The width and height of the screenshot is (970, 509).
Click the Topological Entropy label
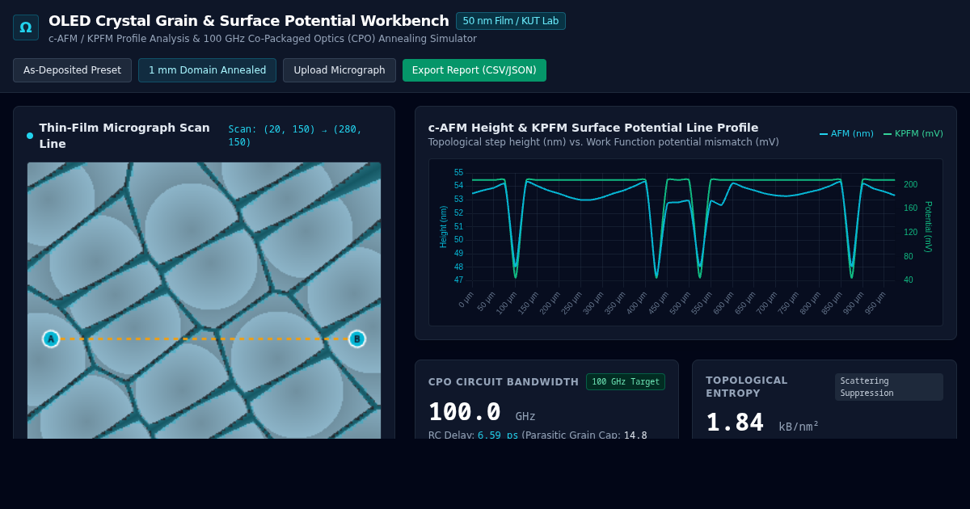[747, 387]
